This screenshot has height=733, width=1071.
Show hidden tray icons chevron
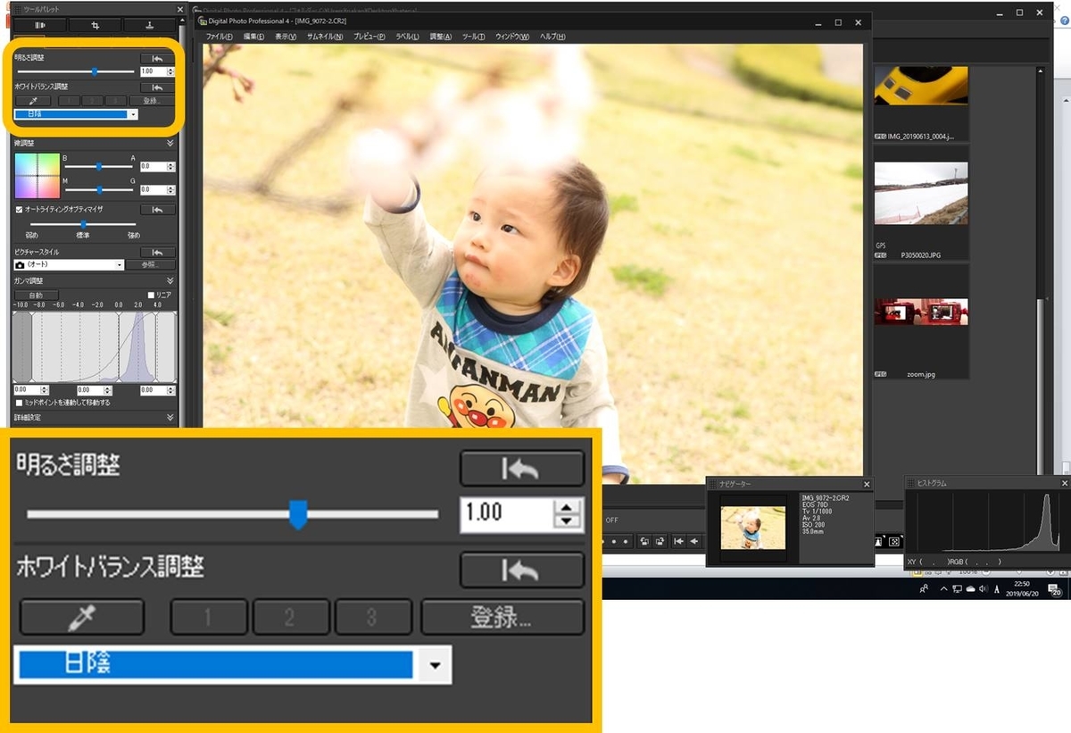[x=943, y=589]
